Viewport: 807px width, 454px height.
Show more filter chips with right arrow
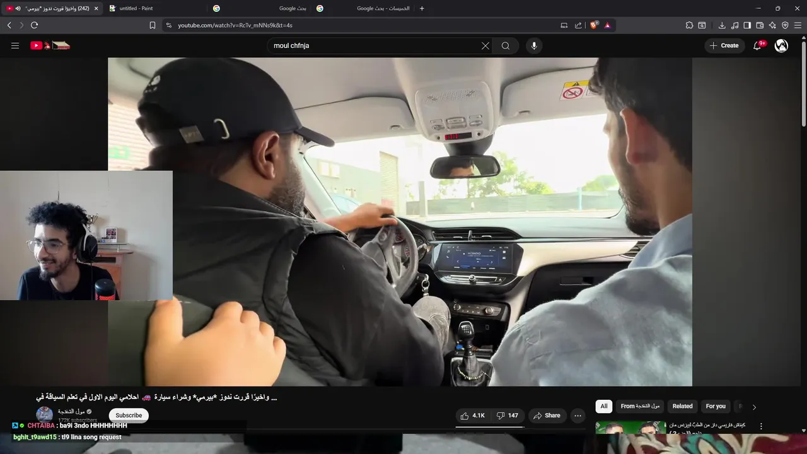pos(754,407)
